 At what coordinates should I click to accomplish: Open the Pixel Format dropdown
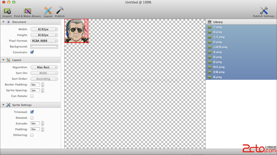(44, 41)
